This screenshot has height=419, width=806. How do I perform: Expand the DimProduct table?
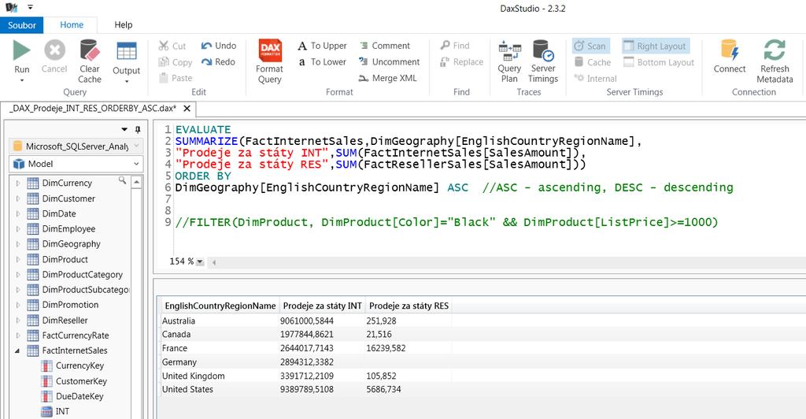point(18,260)
